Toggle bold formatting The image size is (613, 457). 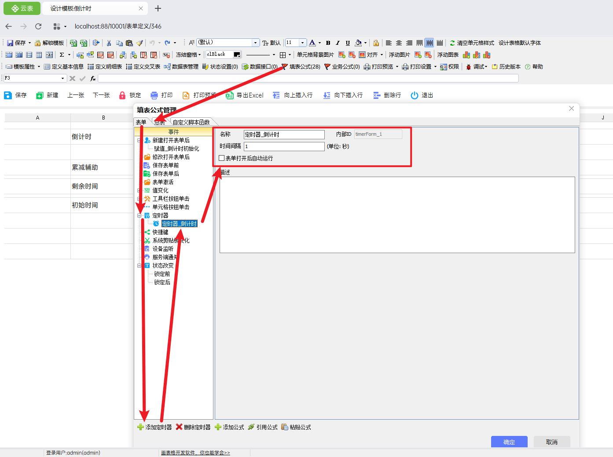point(328,43)
